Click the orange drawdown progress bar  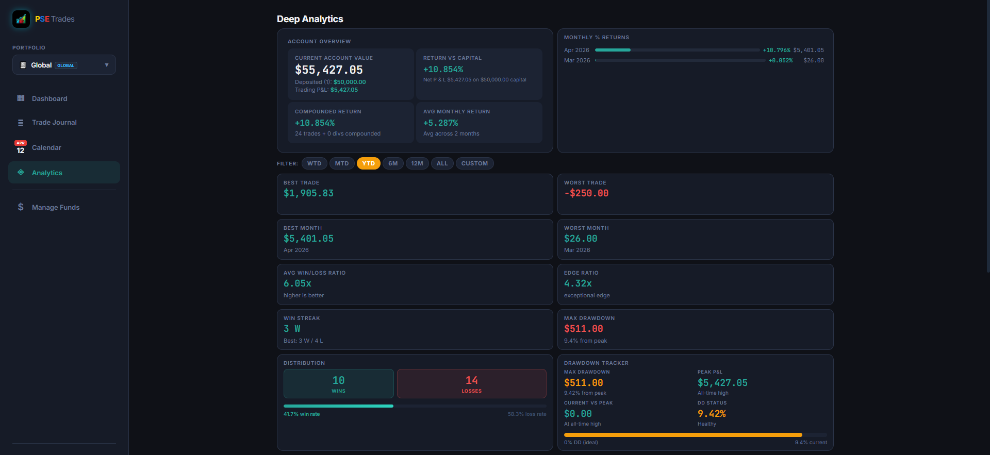coord(683,435)
